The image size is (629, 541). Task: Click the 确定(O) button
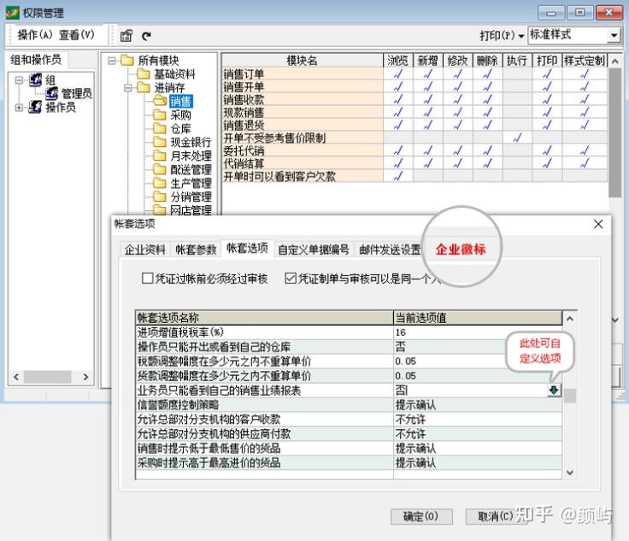420,516
